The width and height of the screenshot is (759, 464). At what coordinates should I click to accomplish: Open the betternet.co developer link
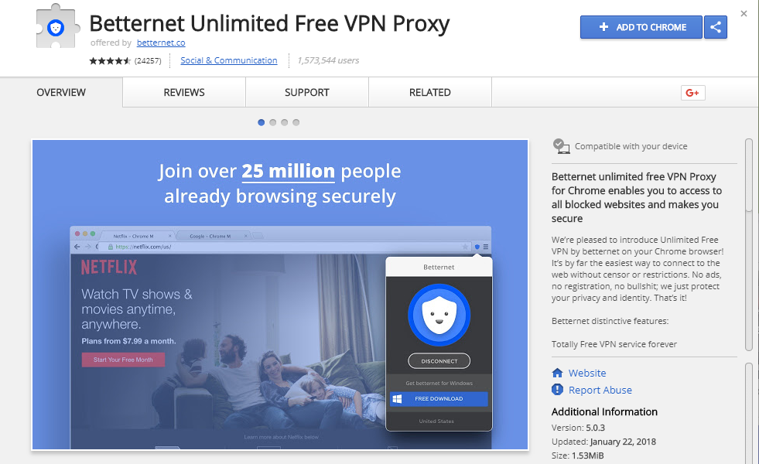tap(161, 43)
